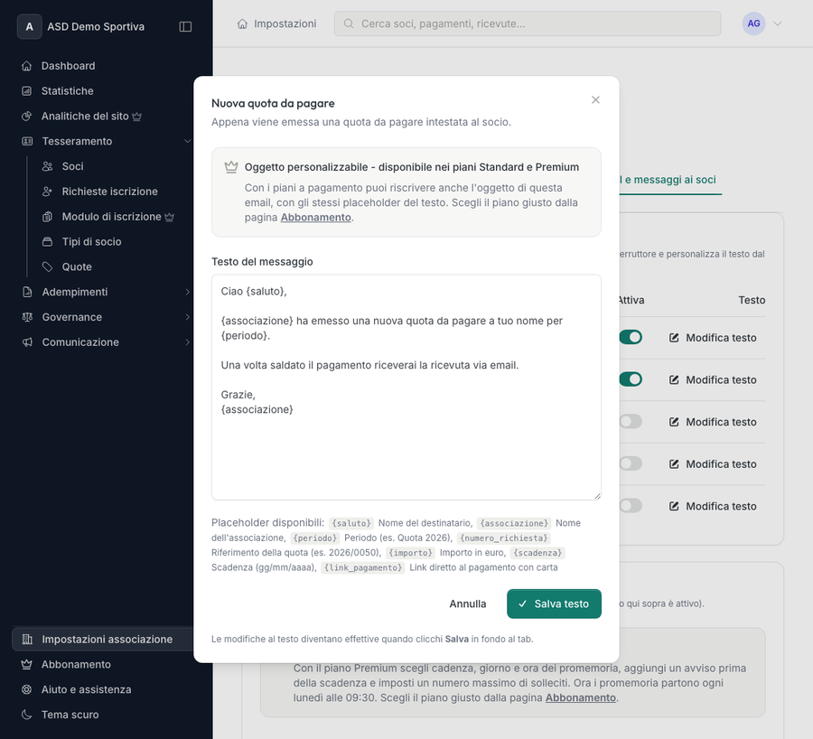Open the Abbonamento link in Premium promemoria notice
Screen dimensions: 813x739
click(x=580, y=697)
